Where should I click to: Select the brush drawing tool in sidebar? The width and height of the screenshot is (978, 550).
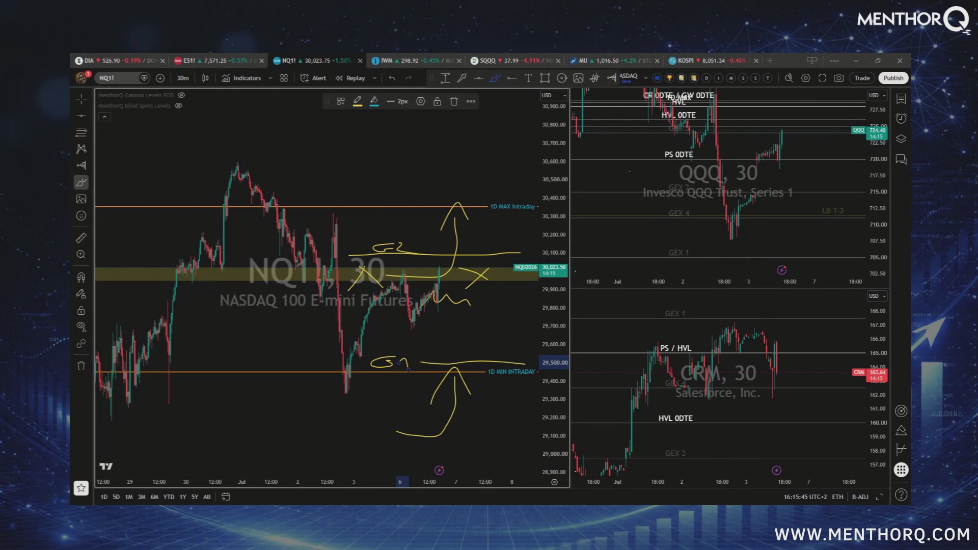pyautogui.click(x=81, y=182)
